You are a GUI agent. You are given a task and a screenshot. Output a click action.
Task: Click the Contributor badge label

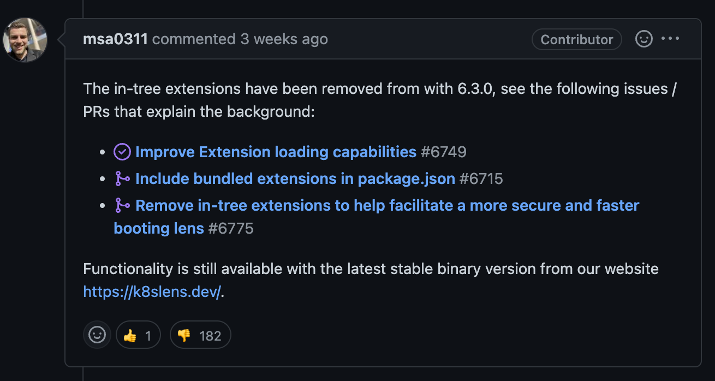(577, 40)
